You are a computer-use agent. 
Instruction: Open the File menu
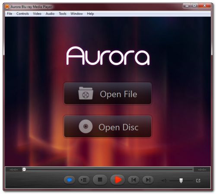coord(10,14)
